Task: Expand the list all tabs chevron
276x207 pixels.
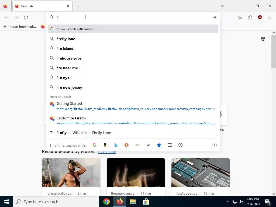Action: [222, 6]
